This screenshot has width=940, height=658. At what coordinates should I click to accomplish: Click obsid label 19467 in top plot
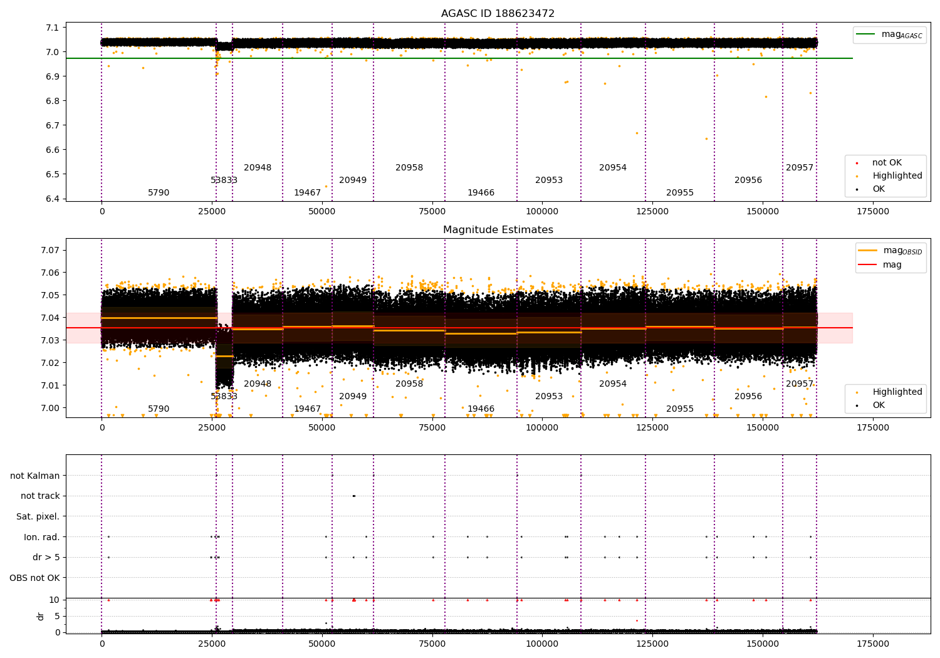point(307,193)
